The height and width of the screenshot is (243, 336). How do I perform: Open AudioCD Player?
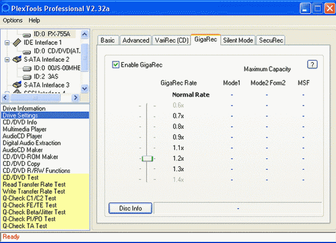45,136
